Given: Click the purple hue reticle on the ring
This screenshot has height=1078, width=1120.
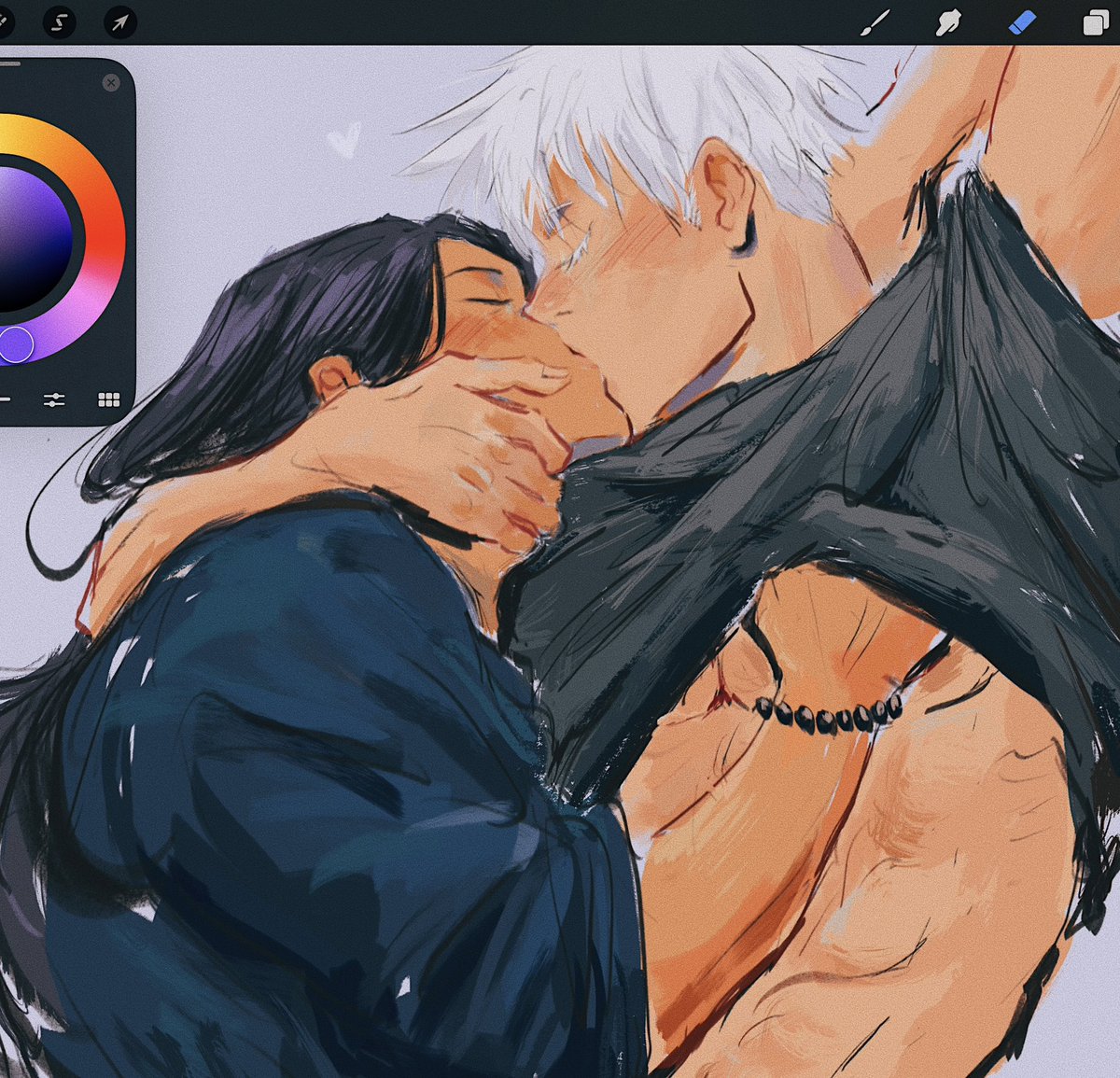Looking at the screenshot, I should (16, 344).
